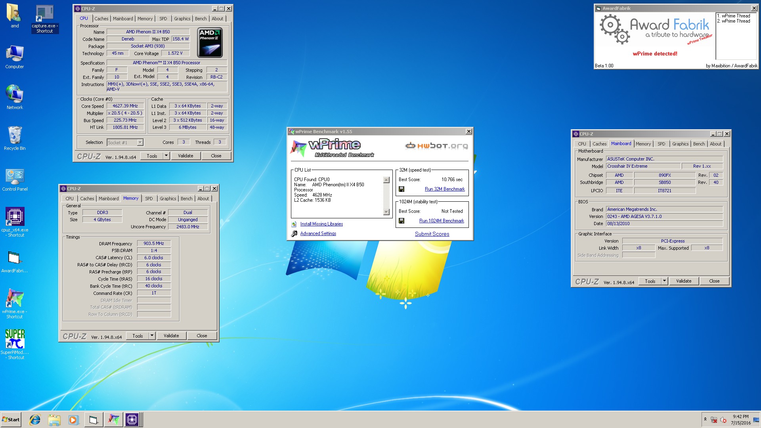Open Control Panel desktop icon
The image size is (761, 428).
(x=15, y=180)
